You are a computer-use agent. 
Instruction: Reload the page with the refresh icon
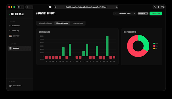tap(117, 7)
